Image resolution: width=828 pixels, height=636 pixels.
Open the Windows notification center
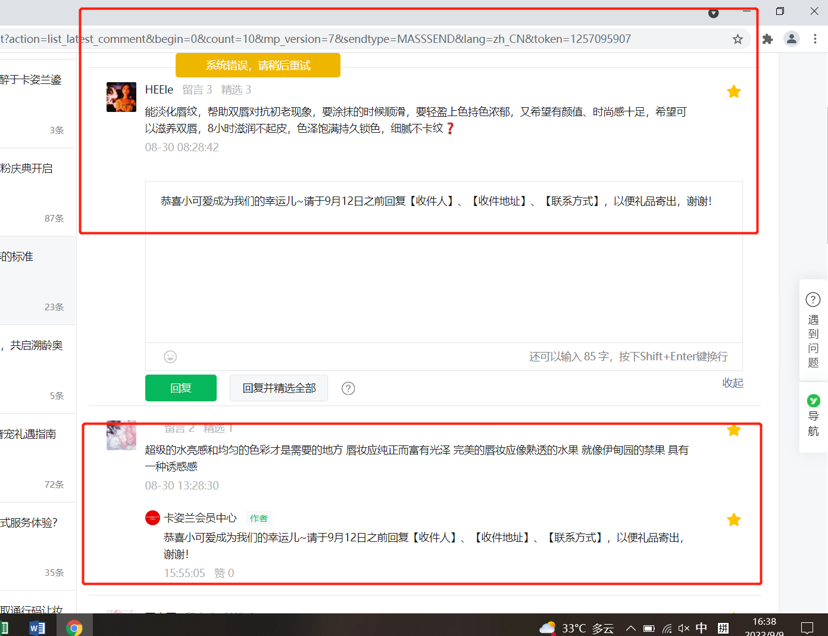(x=807, y=628)
